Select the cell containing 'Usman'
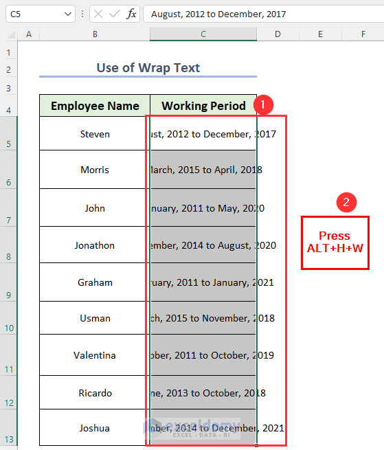Image resolution: width=384 pixels, height=450 pixels. (x=95, y=317)
